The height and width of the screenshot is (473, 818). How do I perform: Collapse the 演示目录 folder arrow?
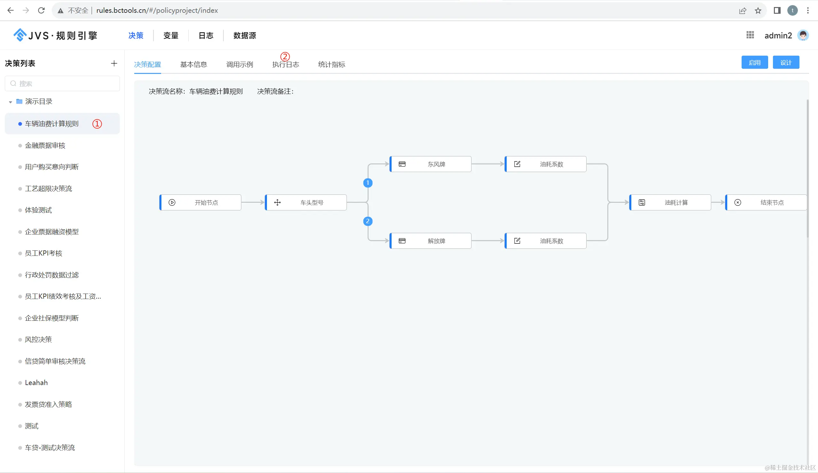click(x=10, y=102)
